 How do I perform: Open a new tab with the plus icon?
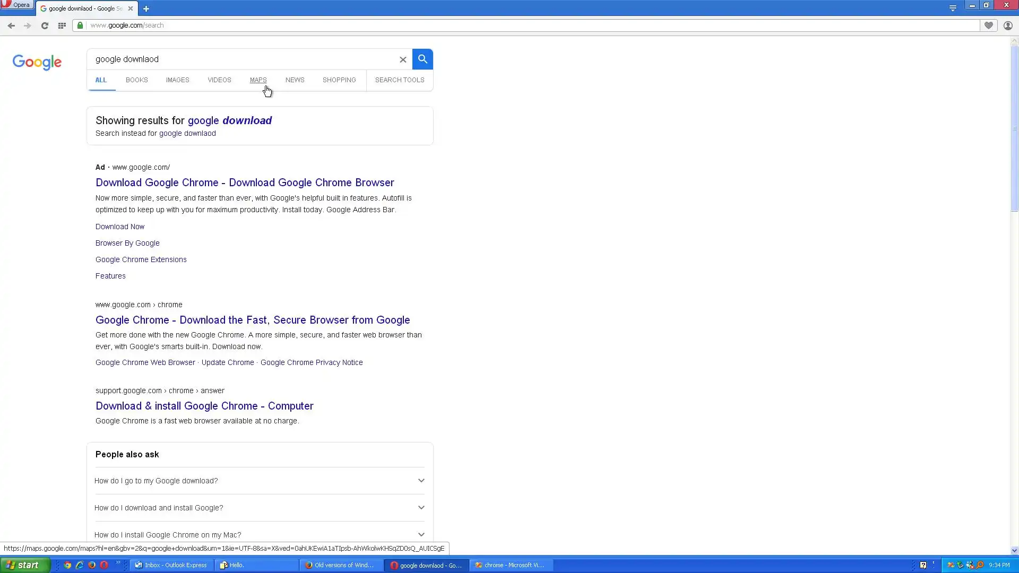146,8
